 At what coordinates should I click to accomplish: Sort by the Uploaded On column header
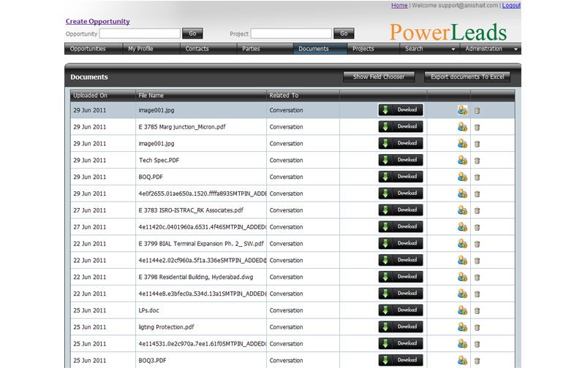point(90,96)
